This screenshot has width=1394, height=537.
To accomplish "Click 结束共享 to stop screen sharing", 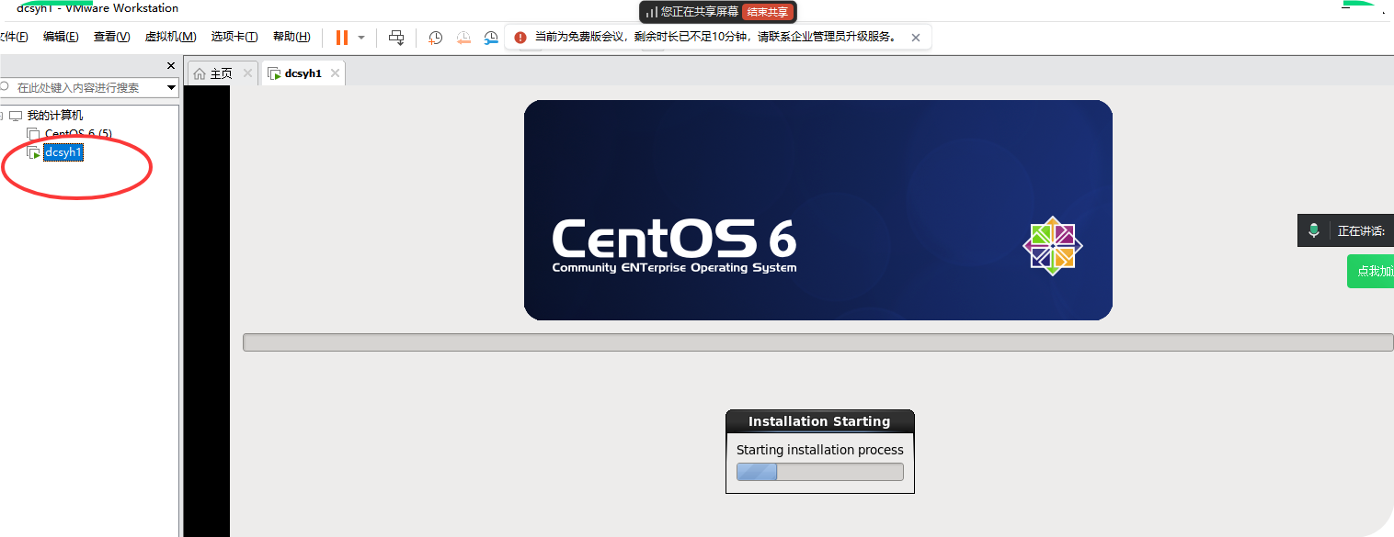I will click(x=768, y=12).
